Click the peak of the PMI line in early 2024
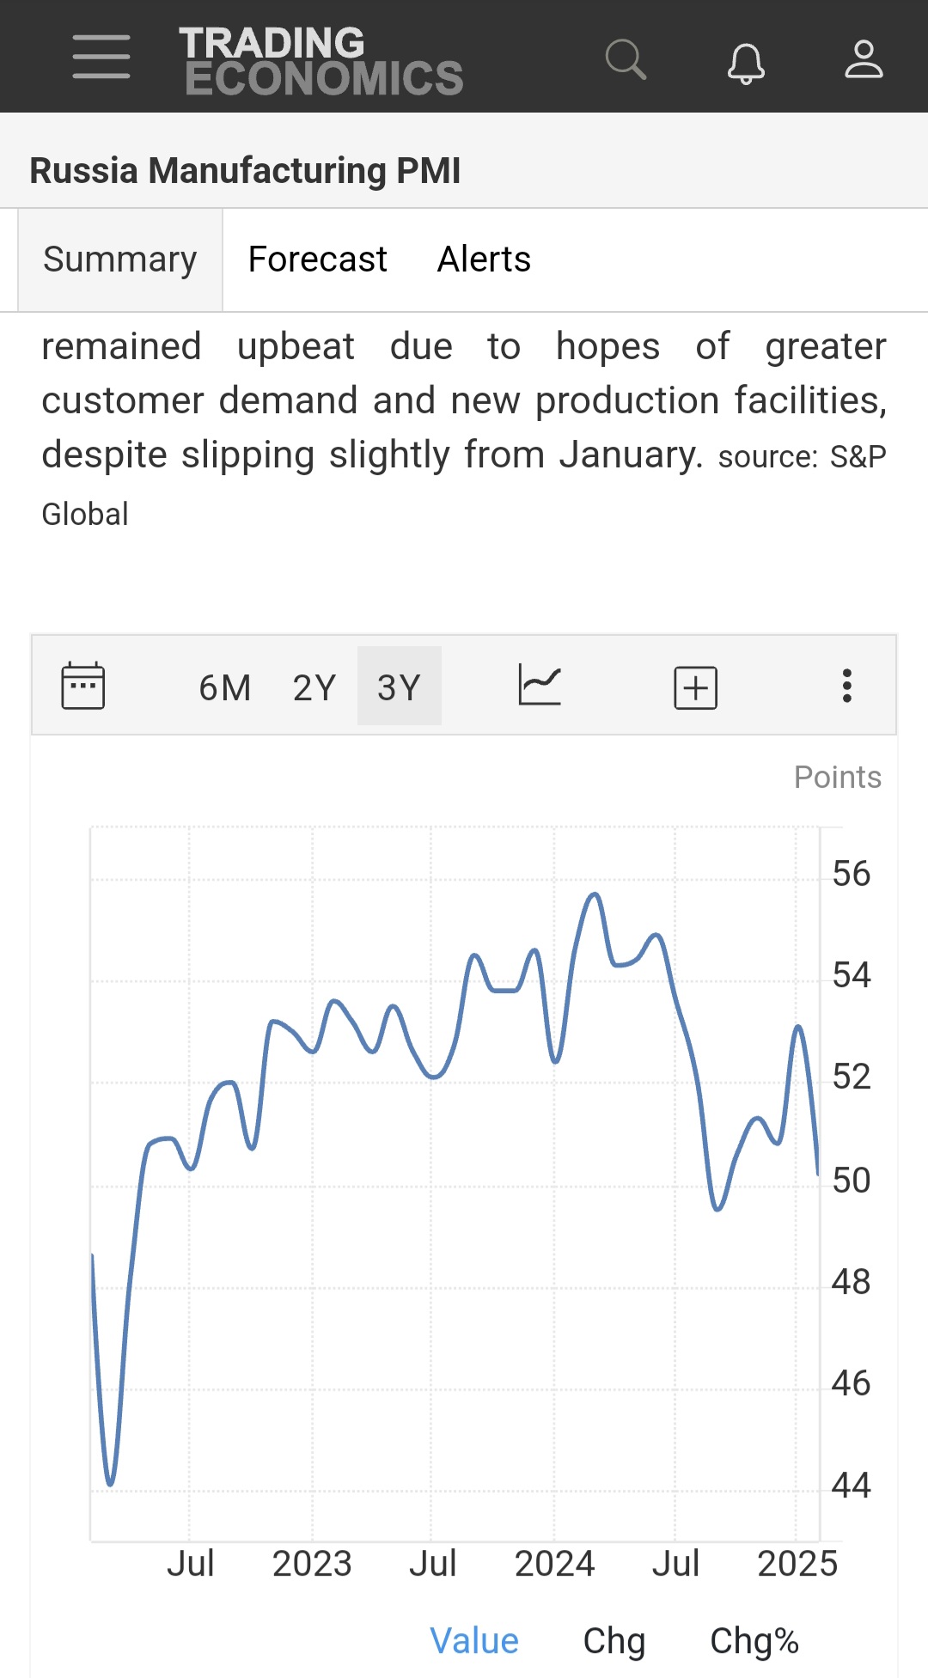 coord(594,895)
